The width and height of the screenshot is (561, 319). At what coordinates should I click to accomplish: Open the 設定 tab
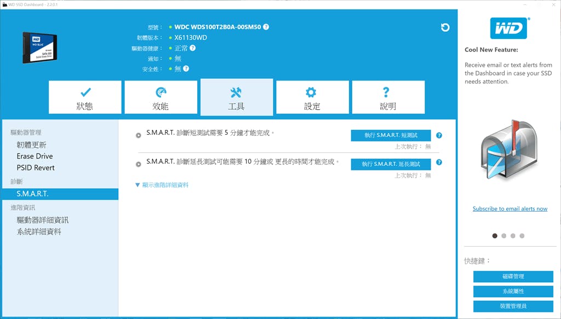[312, 98]
